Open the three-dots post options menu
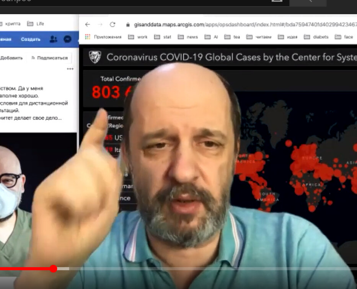357x289 pixels. pos(70,69)
